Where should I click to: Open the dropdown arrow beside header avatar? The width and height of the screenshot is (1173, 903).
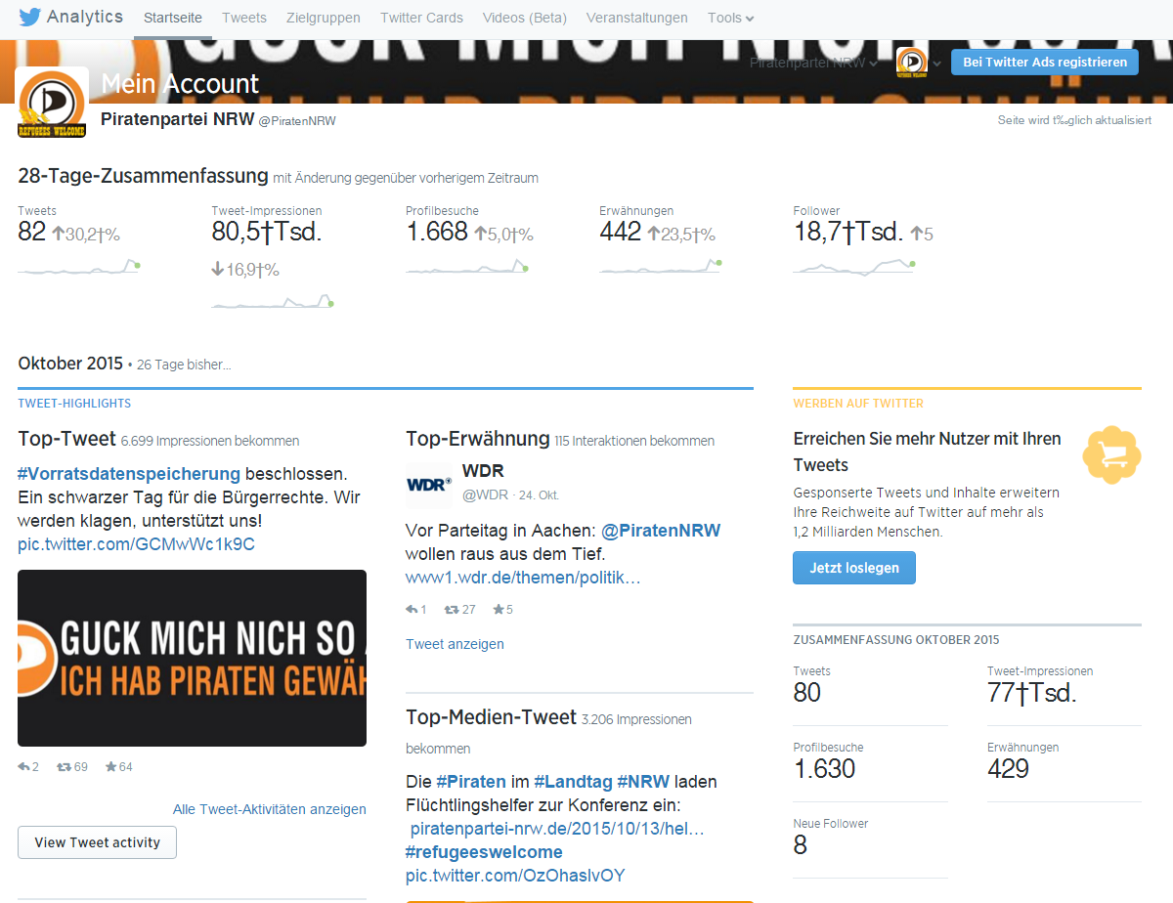click(x=937, y=64)
